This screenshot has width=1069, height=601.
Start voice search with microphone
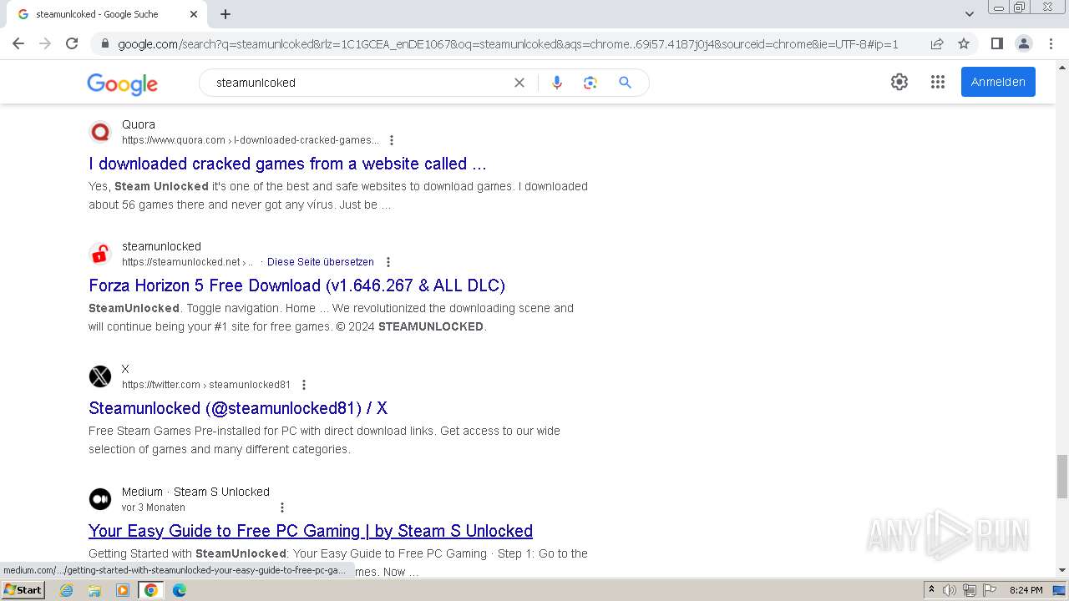point(557,83)
